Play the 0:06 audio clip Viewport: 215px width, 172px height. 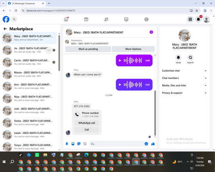[120, 61]
